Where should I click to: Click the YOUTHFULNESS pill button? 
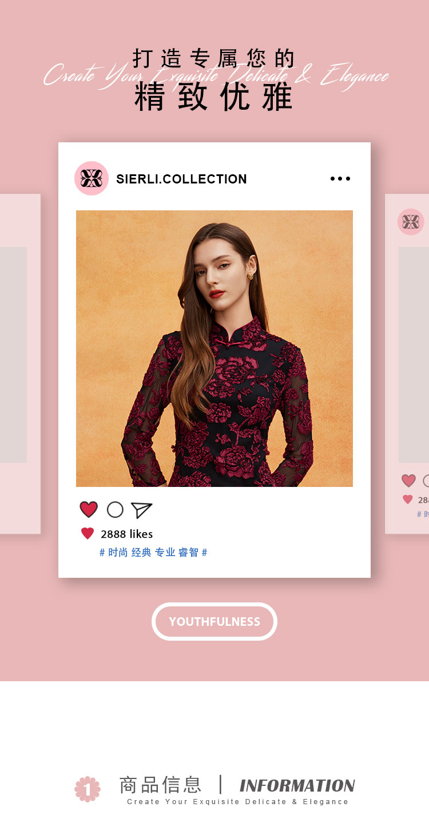pos(214,621)
